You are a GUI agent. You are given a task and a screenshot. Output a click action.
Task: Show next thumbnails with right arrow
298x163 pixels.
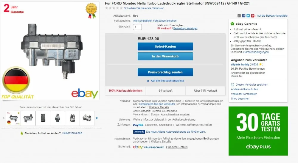tap(97, 118)
